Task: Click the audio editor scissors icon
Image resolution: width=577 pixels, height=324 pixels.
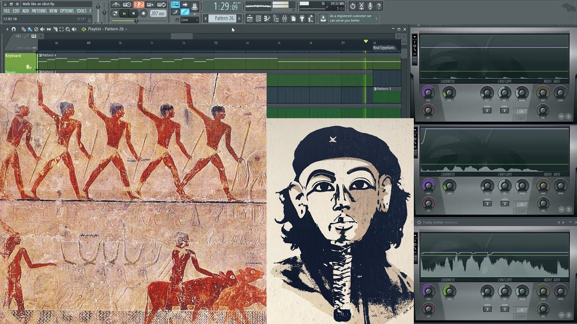Action: (x=362, y=6)
